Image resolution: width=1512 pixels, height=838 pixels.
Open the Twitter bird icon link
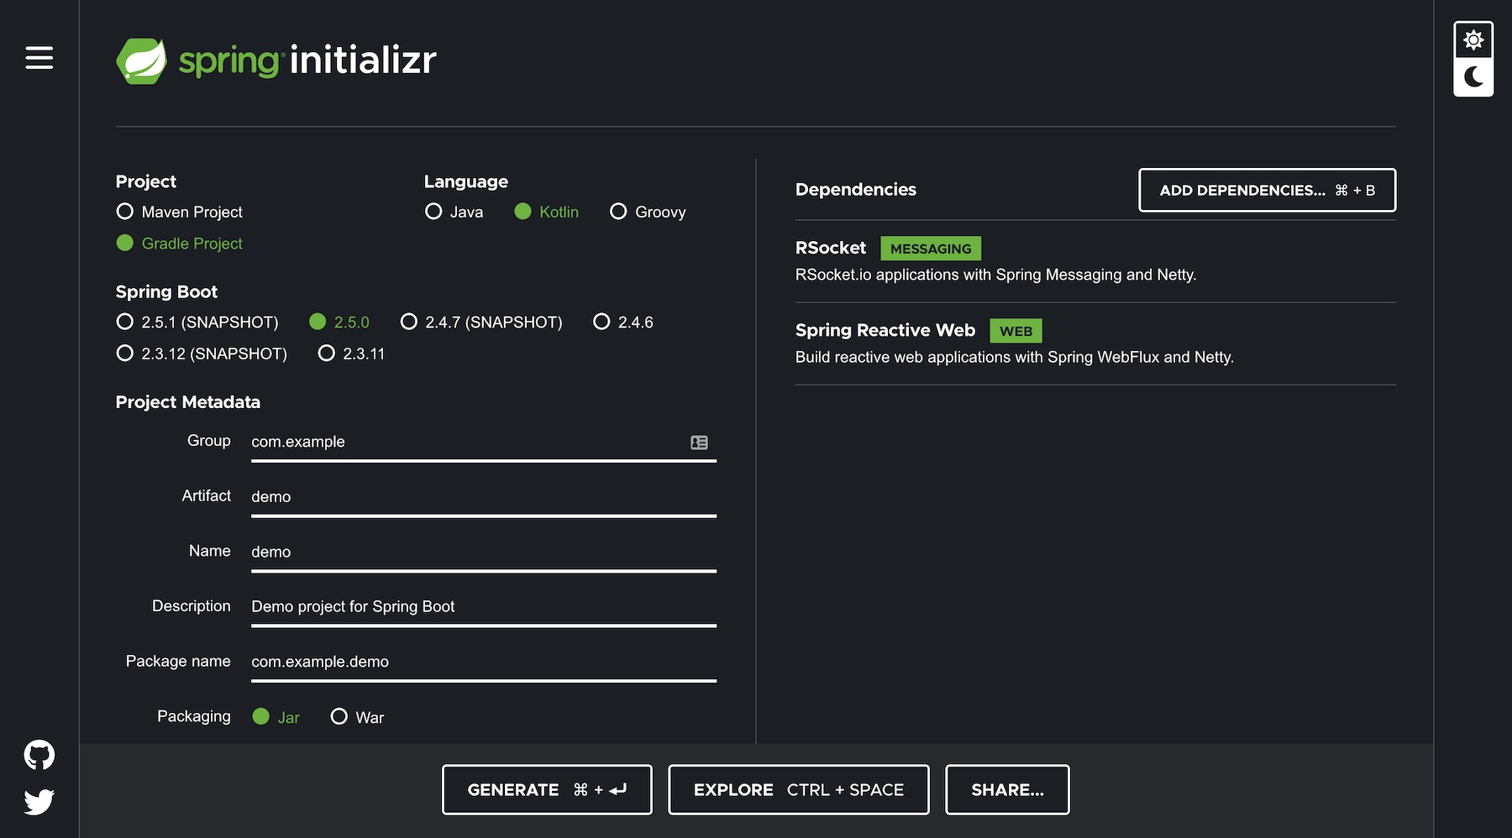[x=39, y=802]
